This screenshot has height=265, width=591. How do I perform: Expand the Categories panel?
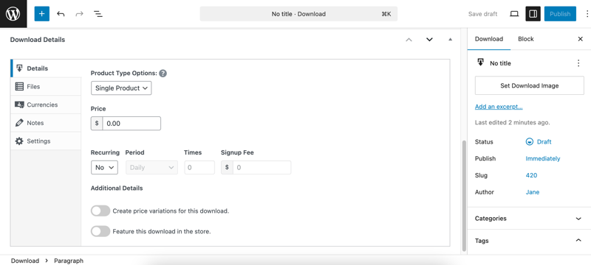point(529,219)
